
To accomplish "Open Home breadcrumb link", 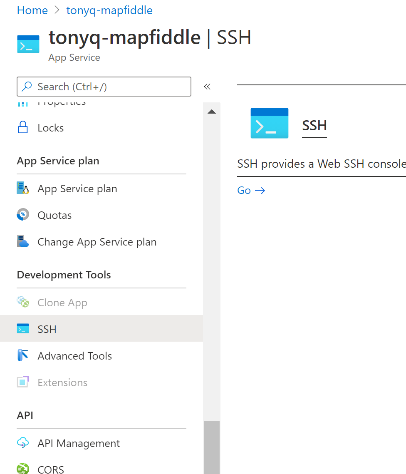I will (32, 10).
